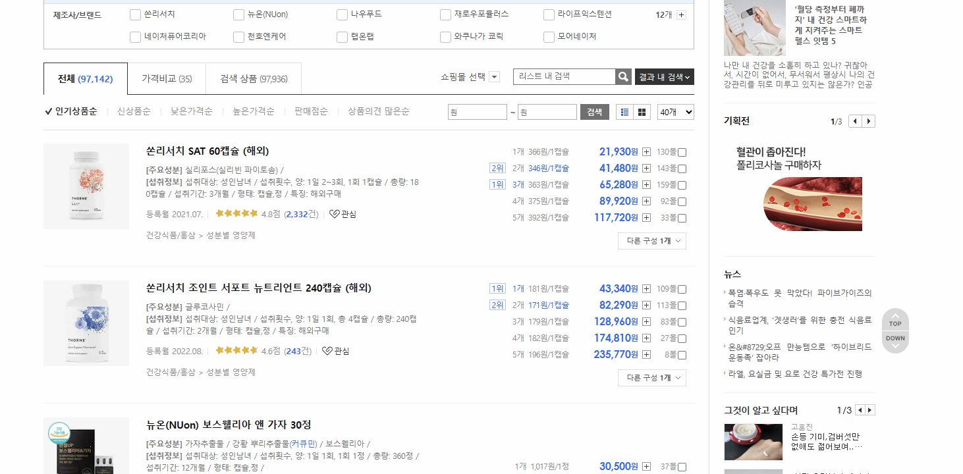Click the minimum price 원 input field
The image size is (963, 474).
[x=477, y=111]
